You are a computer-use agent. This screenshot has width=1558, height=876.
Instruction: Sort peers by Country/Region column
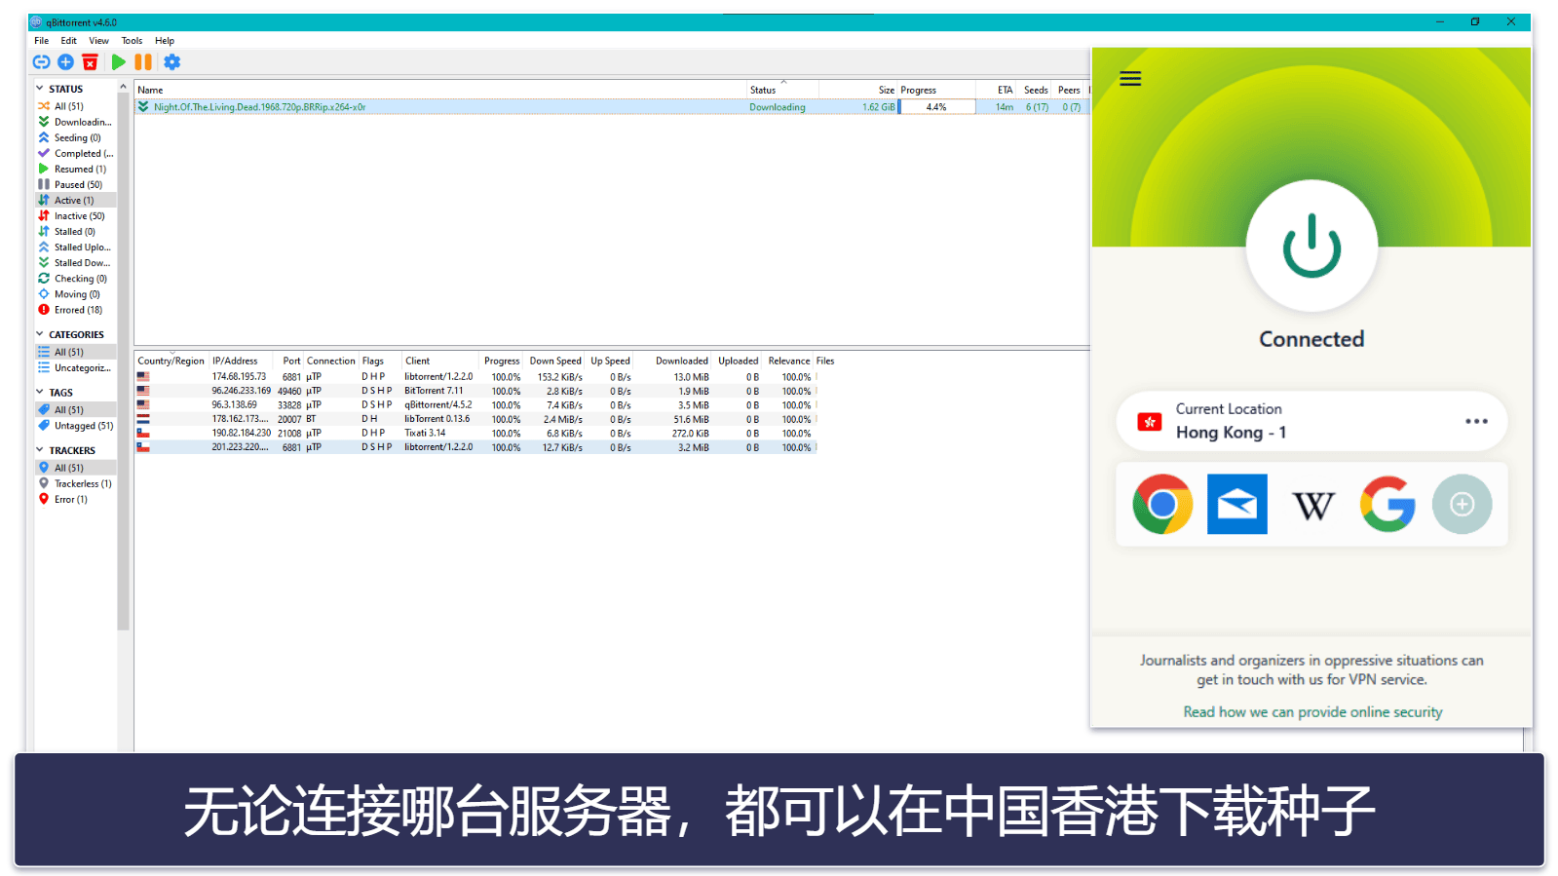click(171, 361)
